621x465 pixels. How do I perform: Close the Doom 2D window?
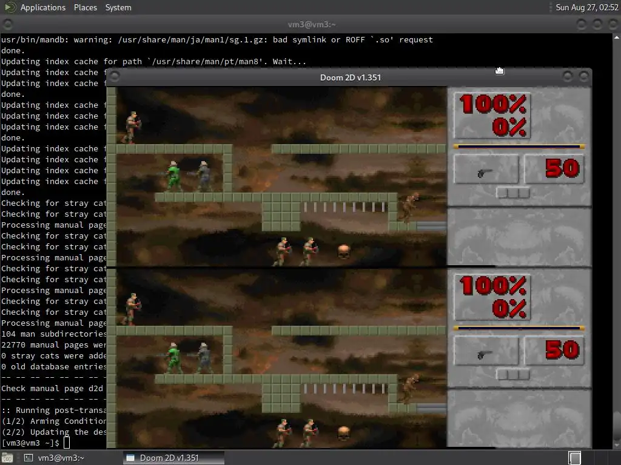point(584,76)
